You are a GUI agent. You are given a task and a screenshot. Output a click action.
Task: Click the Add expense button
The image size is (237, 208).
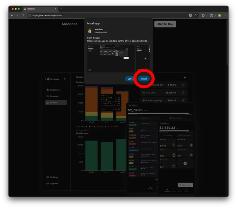click(185, 185)
